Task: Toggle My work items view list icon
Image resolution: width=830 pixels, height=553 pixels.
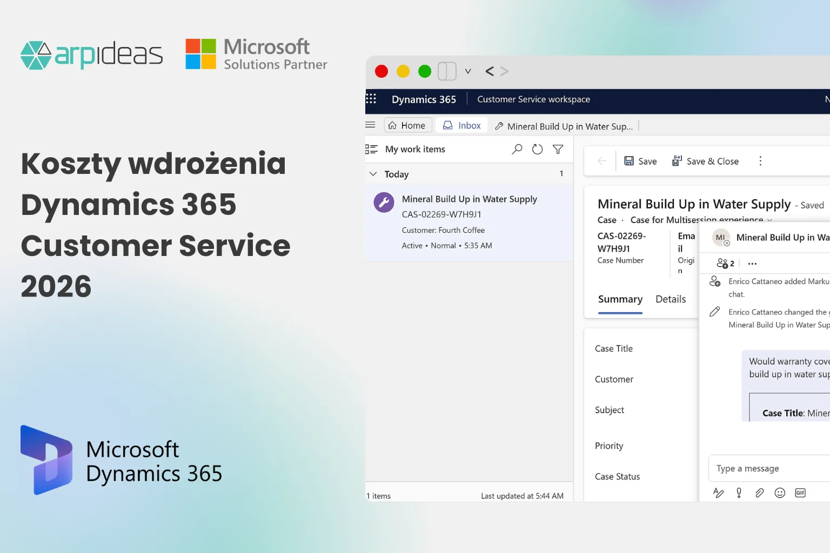Action: pos(371,149)
